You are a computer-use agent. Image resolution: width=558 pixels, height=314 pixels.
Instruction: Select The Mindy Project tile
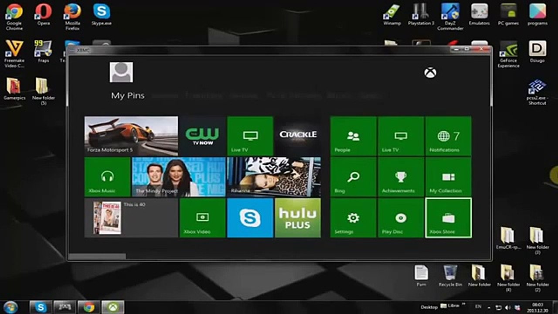[179, 177]
